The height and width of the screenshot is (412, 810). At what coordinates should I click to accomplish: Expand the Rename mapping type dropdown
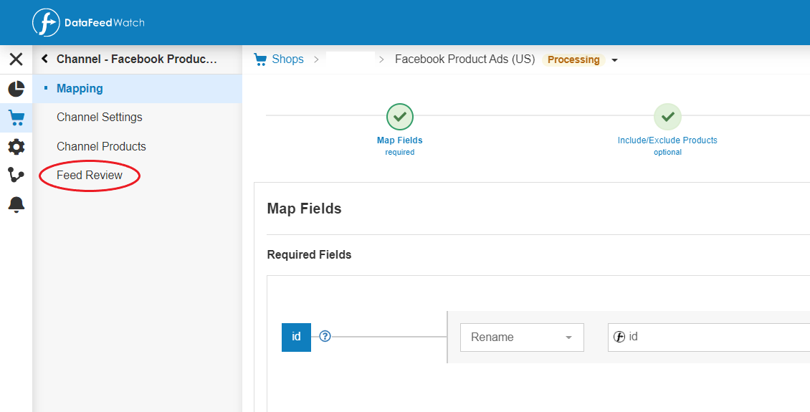click(x=521, y=337)
